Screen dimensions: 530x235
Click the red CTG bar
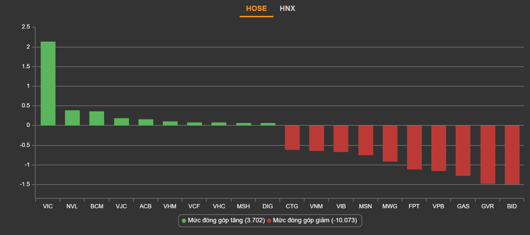click(x=292, y=138)
